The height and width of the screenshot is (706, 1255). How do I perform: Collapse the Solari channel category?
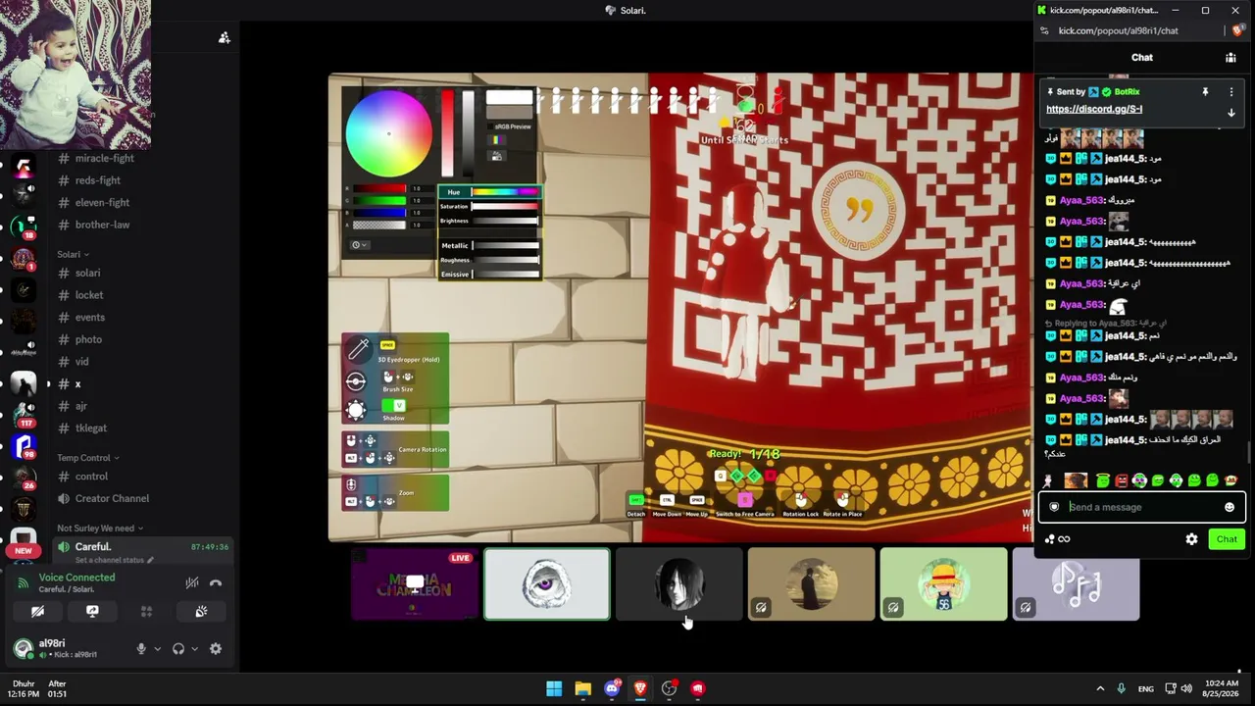coord(73,254)
